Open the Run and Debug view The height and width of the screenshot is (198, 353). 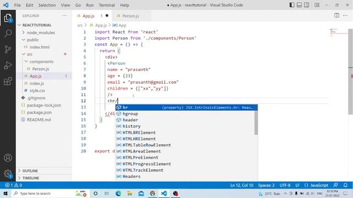pos(8,65)
